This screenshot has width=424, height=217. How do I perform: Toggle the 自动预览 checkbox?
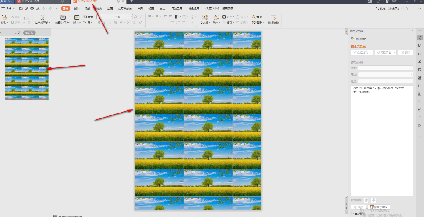(353, 214)
